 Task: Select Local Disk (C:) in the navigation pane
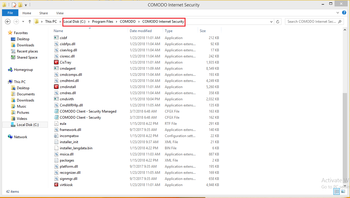click(x=25, y=125)
